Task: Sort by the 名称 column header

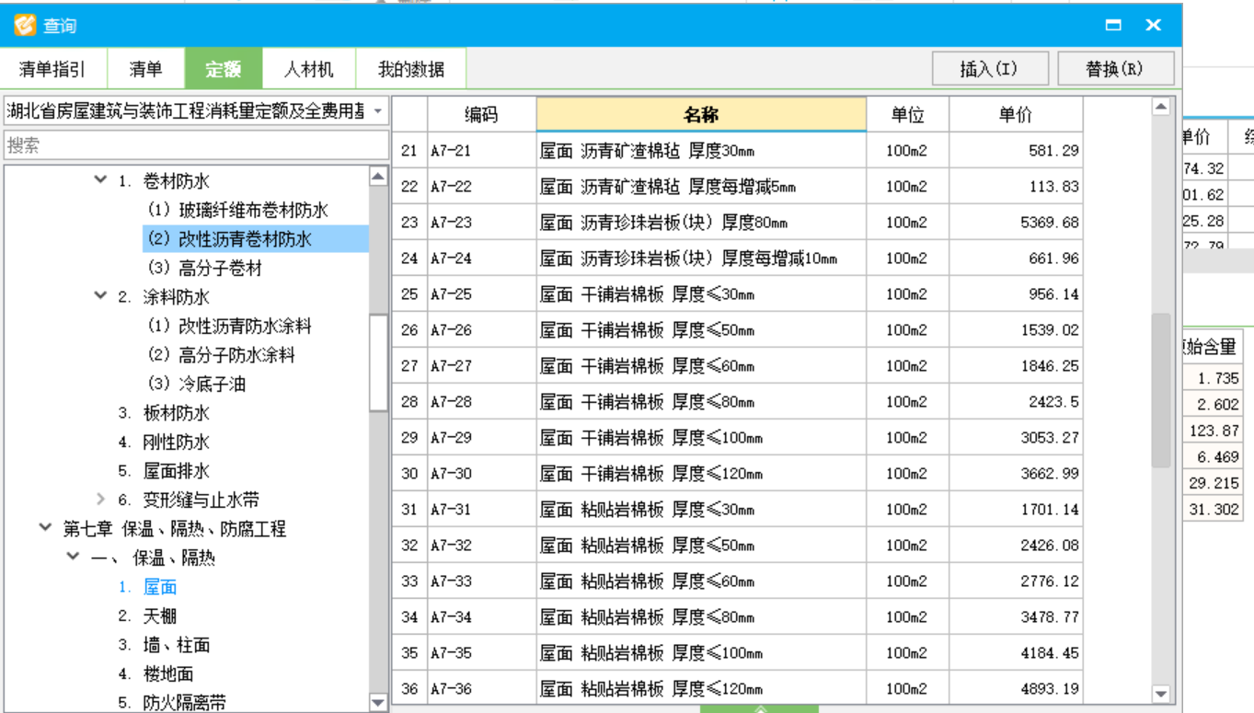Action: click(701, 115)
